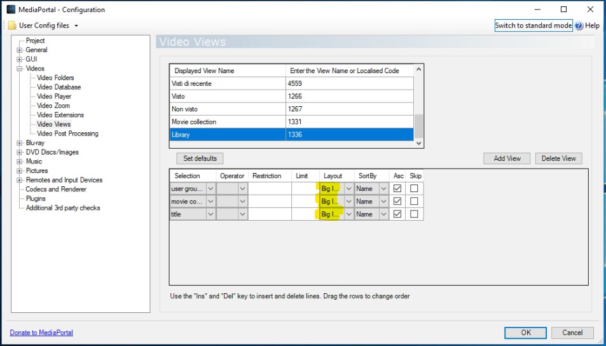Click the 1336 localised code cell

[350, 135]
